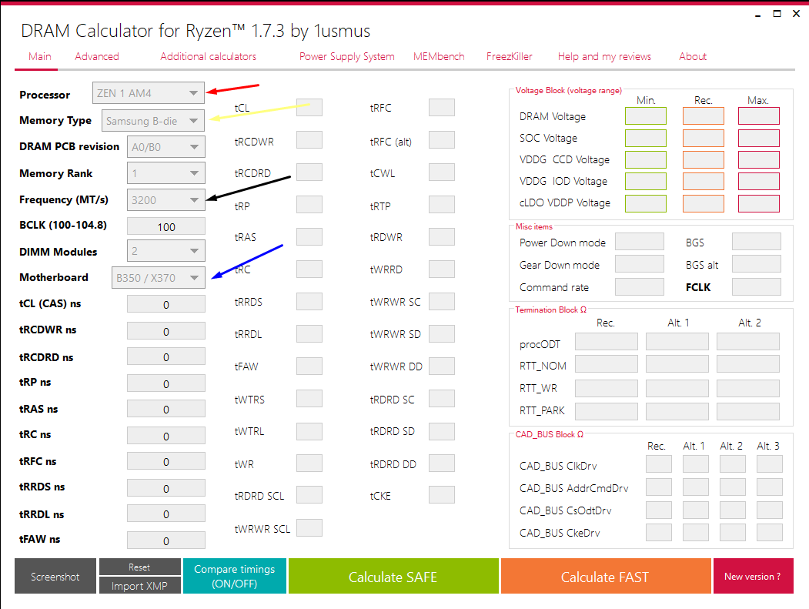Screen dimensions: 809x609
Task: Click the green Calculate SAFE button
Action: (x=393, y=576)
